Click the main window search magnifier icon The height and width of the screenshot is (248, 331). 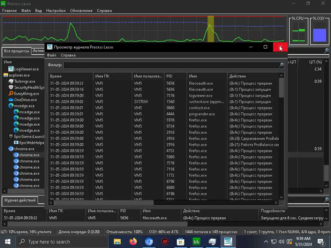[x=326, y=50]
